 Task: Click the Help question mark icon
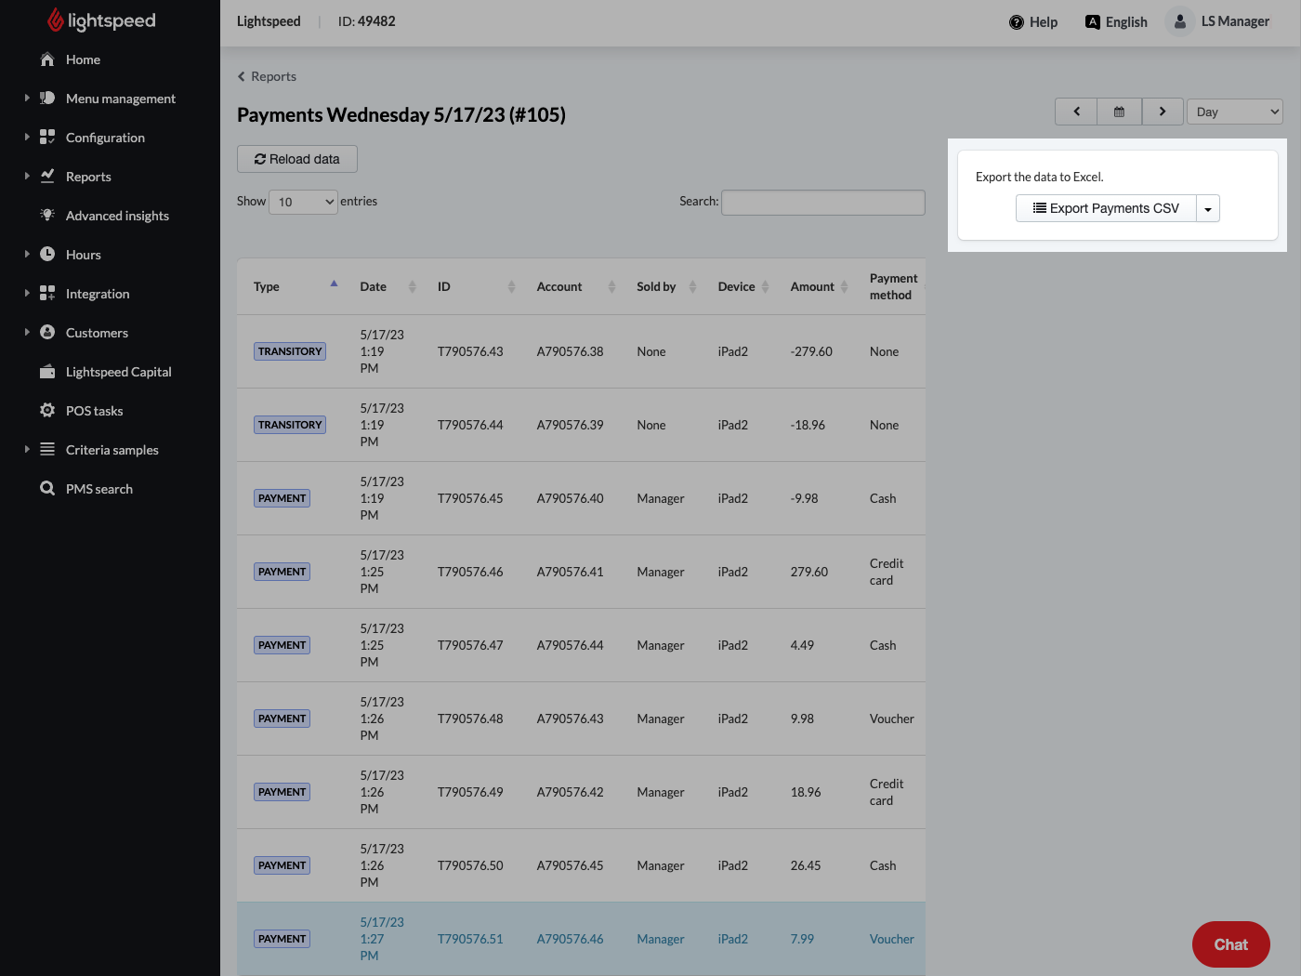pyautogui.click(x=1017, y=22)
